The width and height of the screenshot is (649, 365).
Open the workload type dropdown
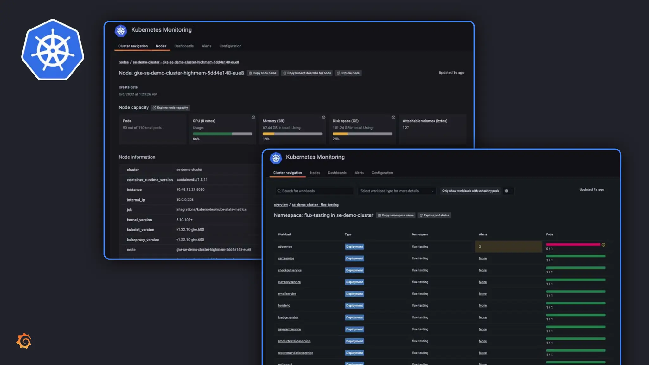tap(396, 191)
